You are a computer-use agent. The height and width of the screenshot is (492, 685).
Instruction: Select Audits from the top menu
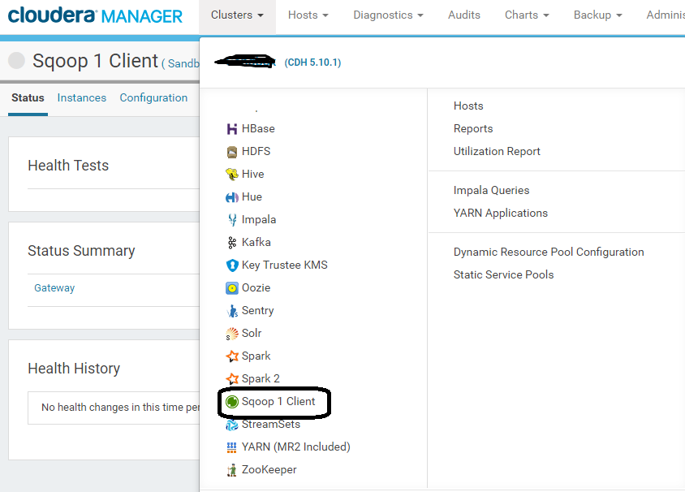463,14
